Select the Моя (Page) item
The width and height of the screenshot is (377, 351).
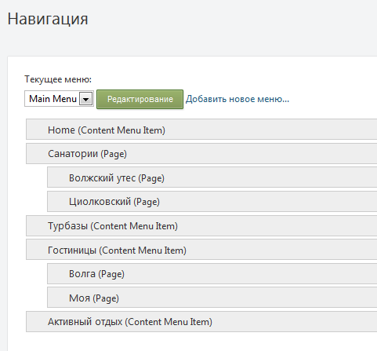tap(212, 298)
